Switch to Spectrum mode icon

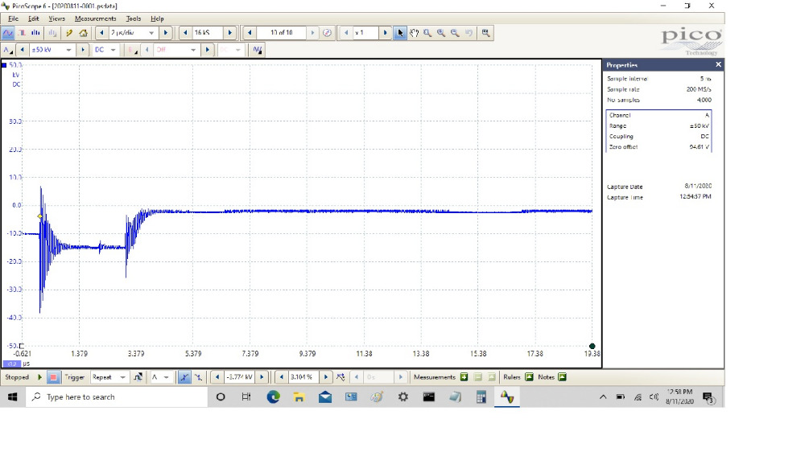point(35,33)
